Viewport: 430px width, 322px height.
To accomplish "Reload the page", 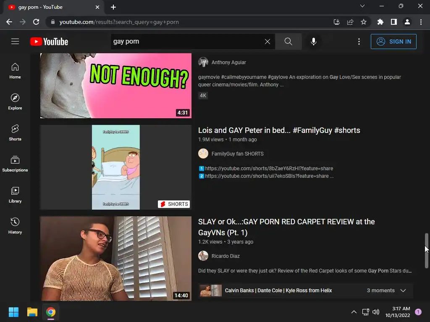I will pyautogui.click(x=36, y=22).
